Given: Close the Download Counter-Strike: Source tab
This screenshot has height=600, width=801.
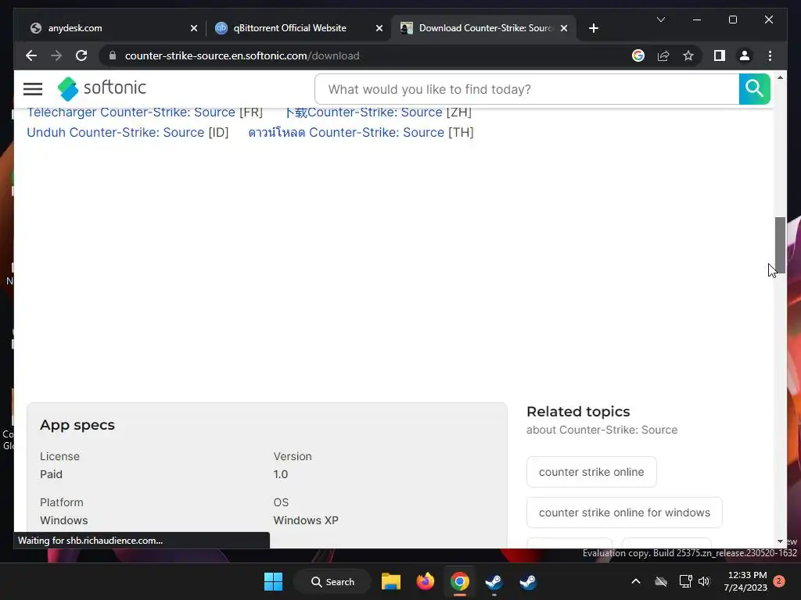Looking at the screenshot, I should 564,28.
